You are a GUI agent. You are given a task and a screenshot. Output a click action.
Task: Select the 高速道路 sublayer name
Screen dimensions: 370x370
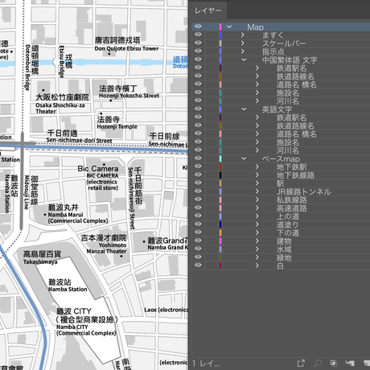click(292, 208)
